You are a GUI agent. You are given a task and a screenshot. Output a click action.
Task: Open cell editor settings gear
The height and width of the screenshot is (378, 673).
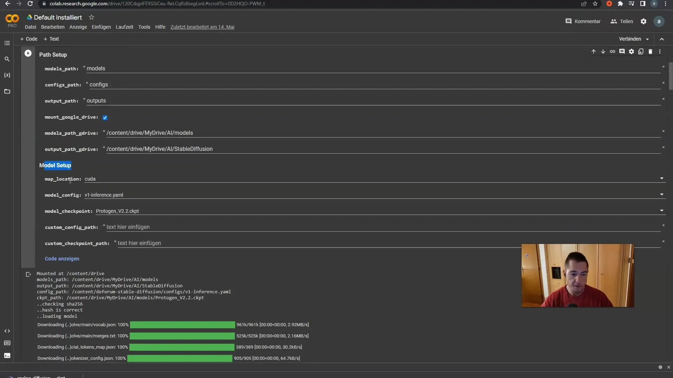tap(631, 51)
